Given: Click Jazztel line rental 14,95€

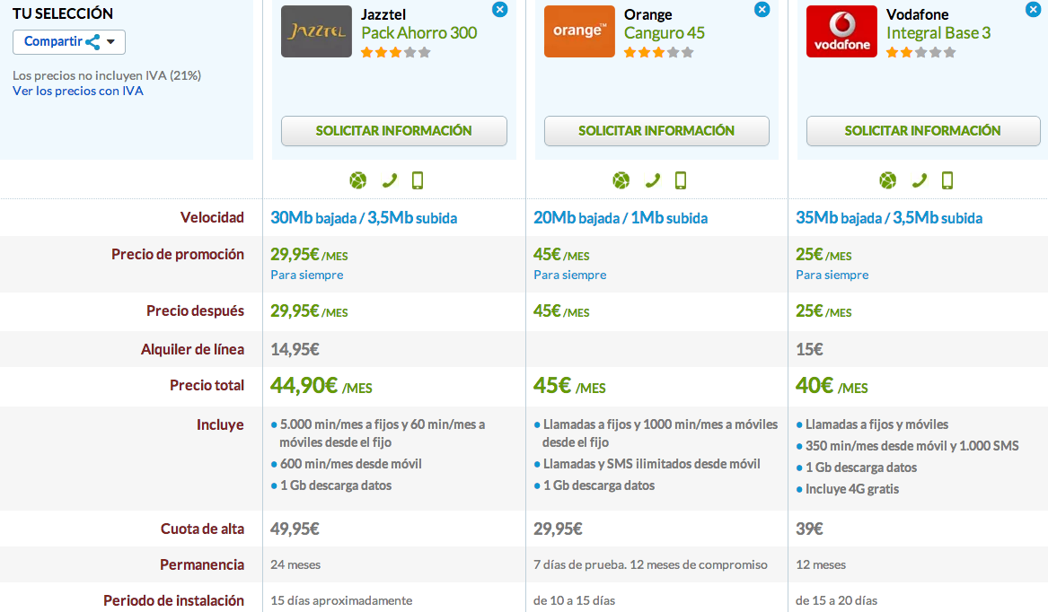Looking at the screenshot, I should 295,349.
